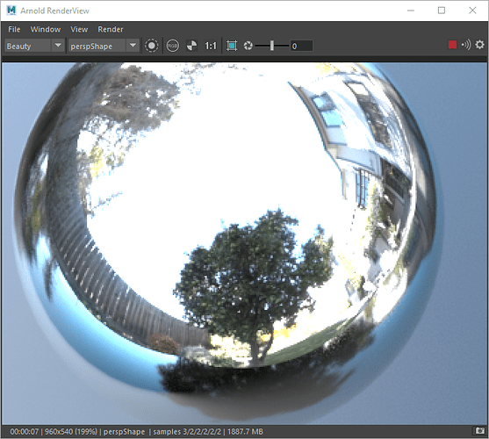
Task: Open the Beauty AOV combo box
Action: tap(35, 46)
